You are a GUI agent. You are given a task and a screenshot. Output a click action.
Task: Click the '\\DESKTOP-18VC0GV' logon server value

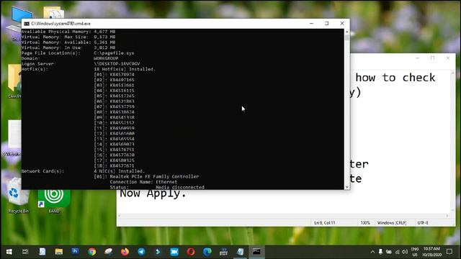tap(117, 63)
